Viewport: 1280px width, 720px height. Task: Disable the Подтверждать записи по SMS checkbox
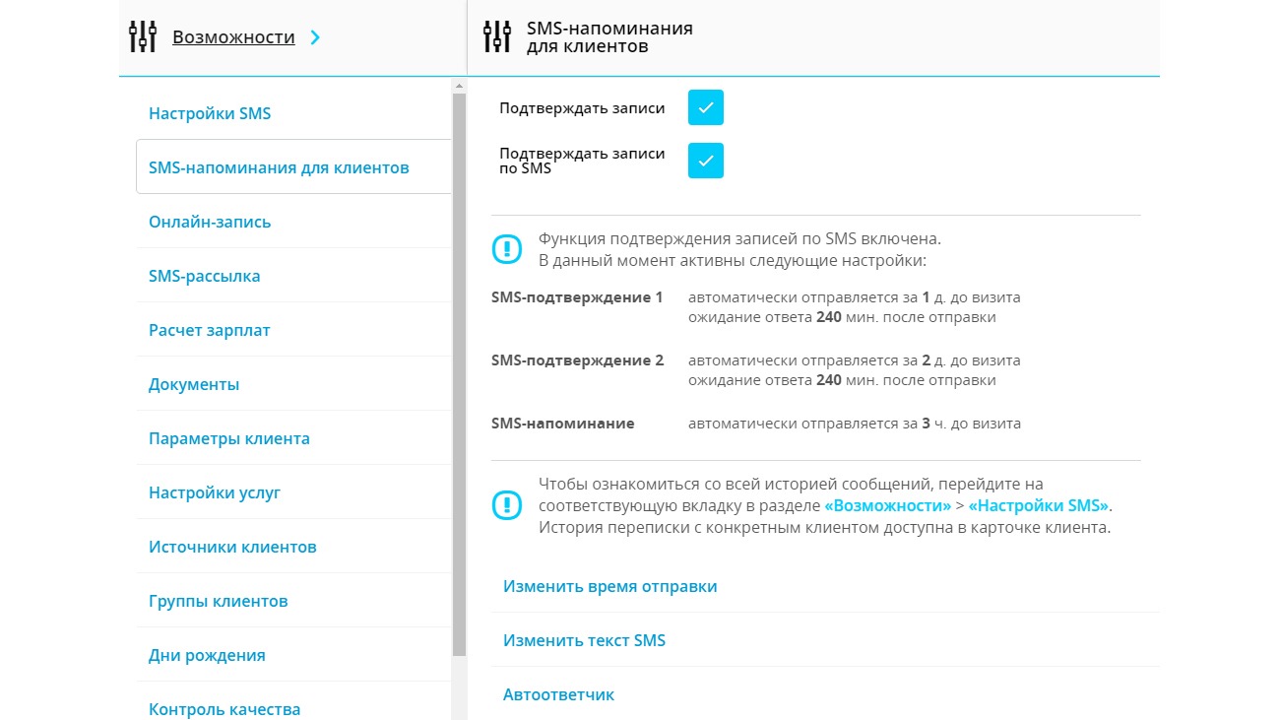(706, 161)
